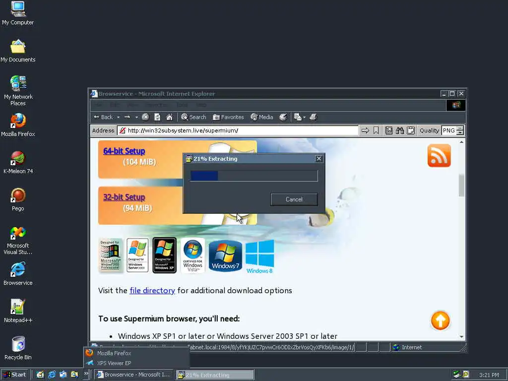This screenshot has height=381, width=508.
Task: Click the extraction progress bar
Action: click(254, 176)
